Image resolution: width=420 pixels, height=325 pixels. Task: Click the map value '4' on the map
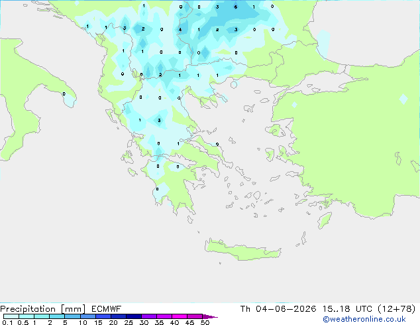pos(180,29)
